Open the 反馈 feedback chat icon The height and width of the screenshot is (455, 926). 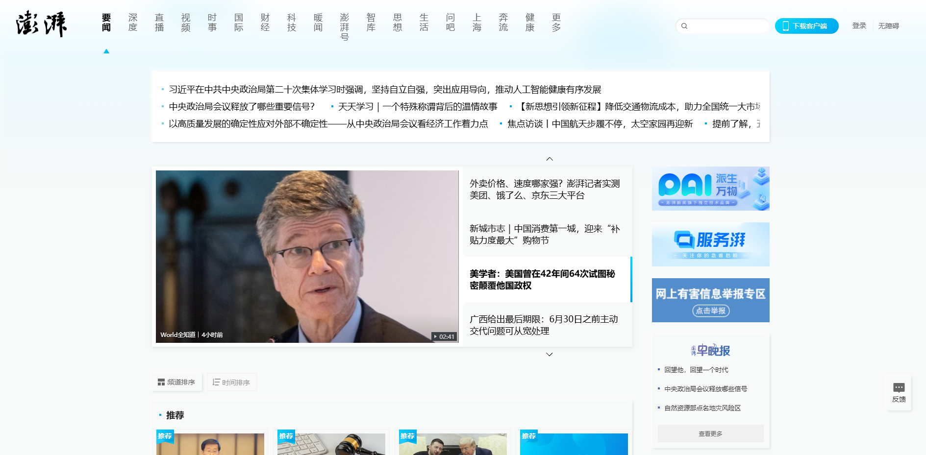click(899, 388)
